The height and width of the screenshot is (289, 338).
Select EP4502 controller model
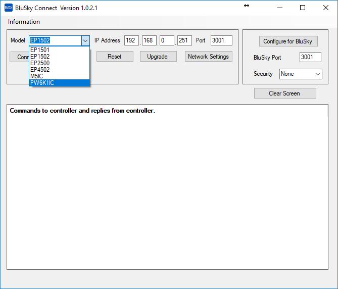(40, 70)
